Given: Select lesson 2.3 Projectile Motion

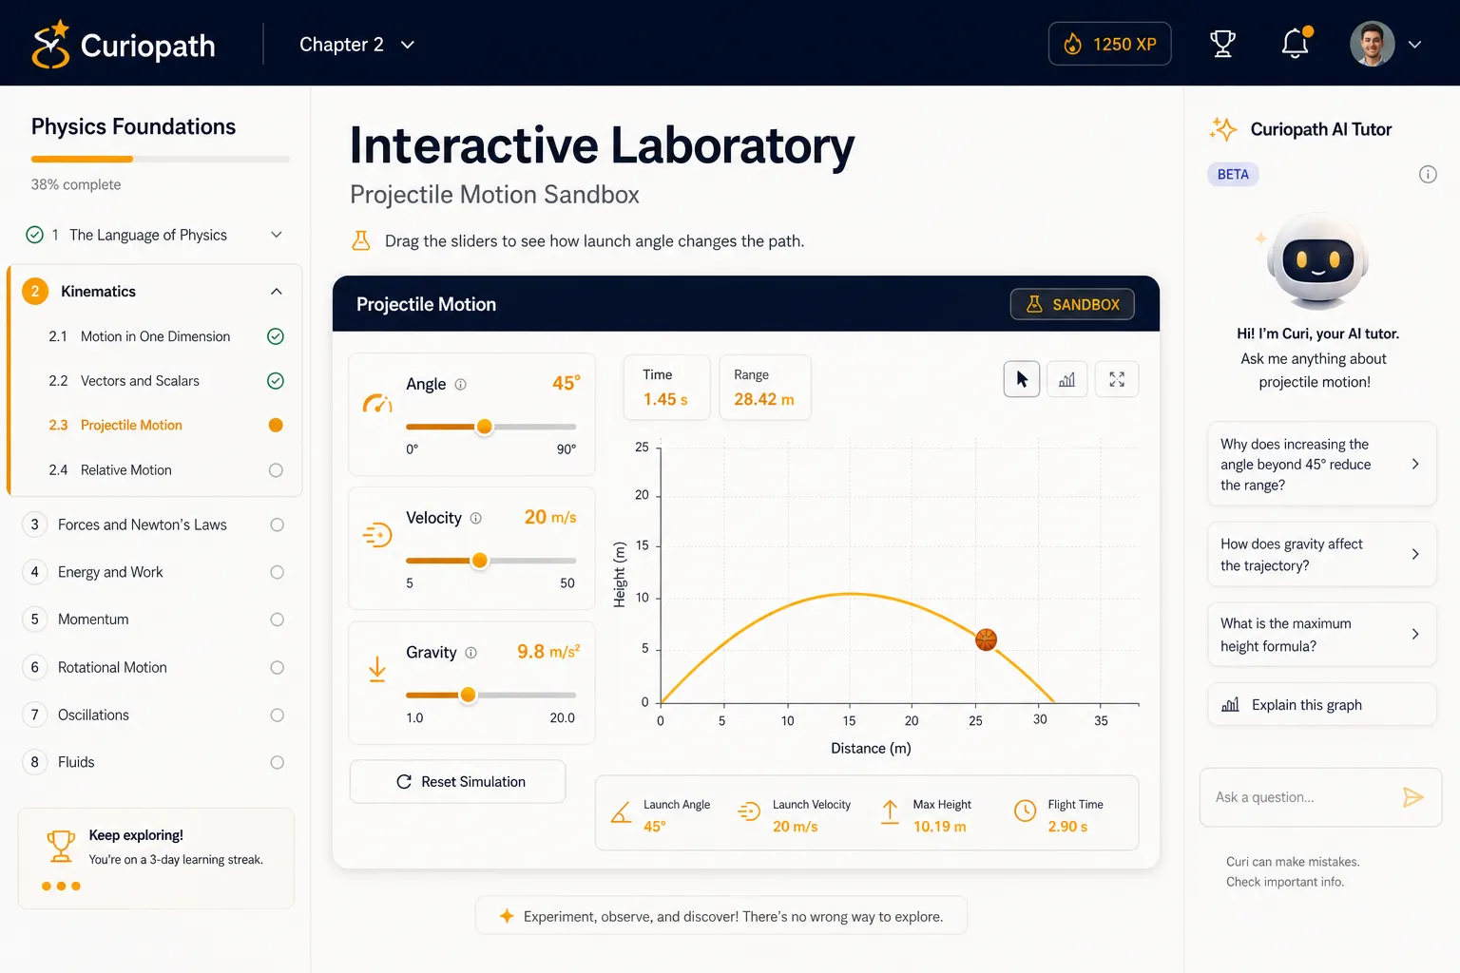Looking at the screenshot, I should tap(131, 426).
